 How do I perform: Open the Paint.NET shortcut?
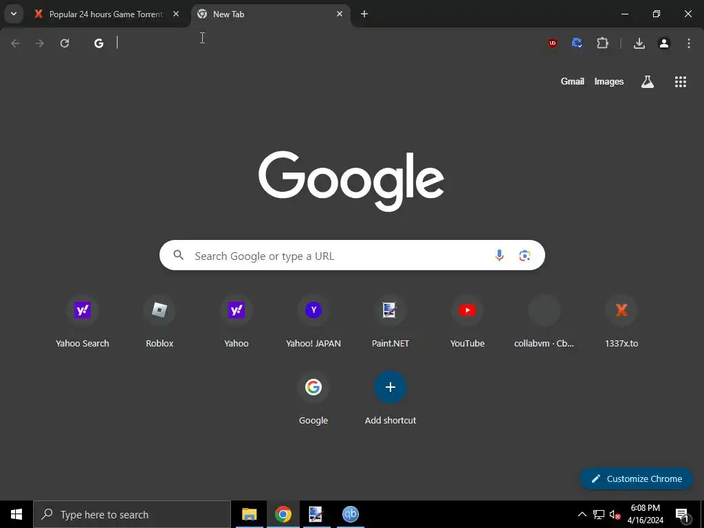click(390, 322)
